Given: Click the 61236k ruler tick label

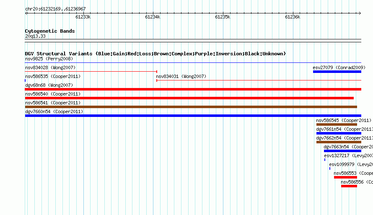Looking at the screenshot, I should pyautogui.click(x=293, y=17).
